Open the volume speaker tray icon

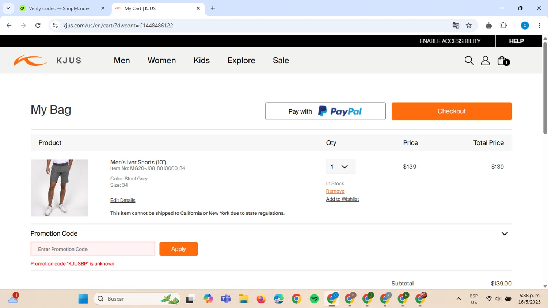(498, 299)
